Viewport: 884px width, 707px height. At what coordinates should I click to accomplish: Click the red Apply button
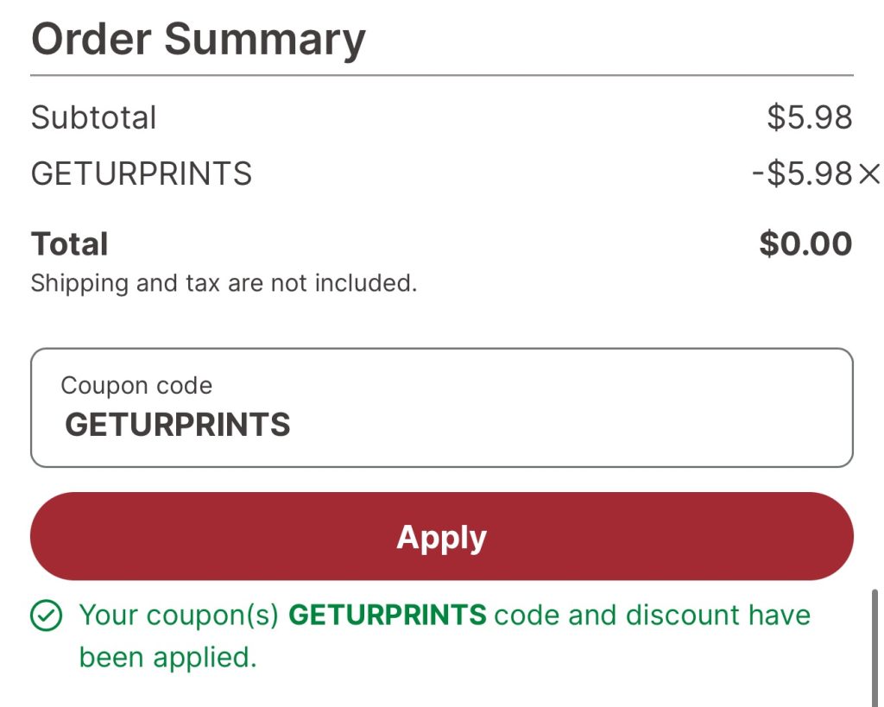442,536
